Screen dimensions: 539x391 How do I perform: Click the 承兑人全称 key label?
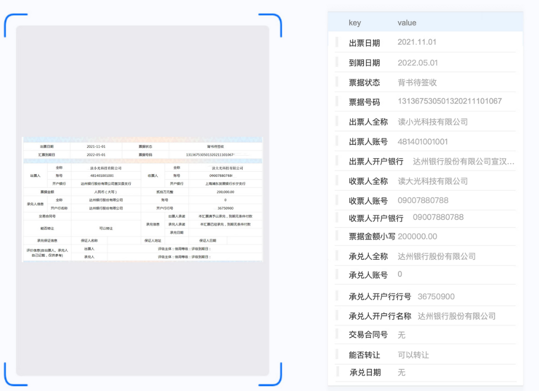(x=368, y=256)
